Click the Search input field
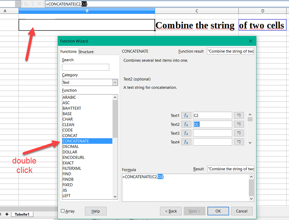Image resolution: width=289 pixels, height=220 pixels. 85,67
